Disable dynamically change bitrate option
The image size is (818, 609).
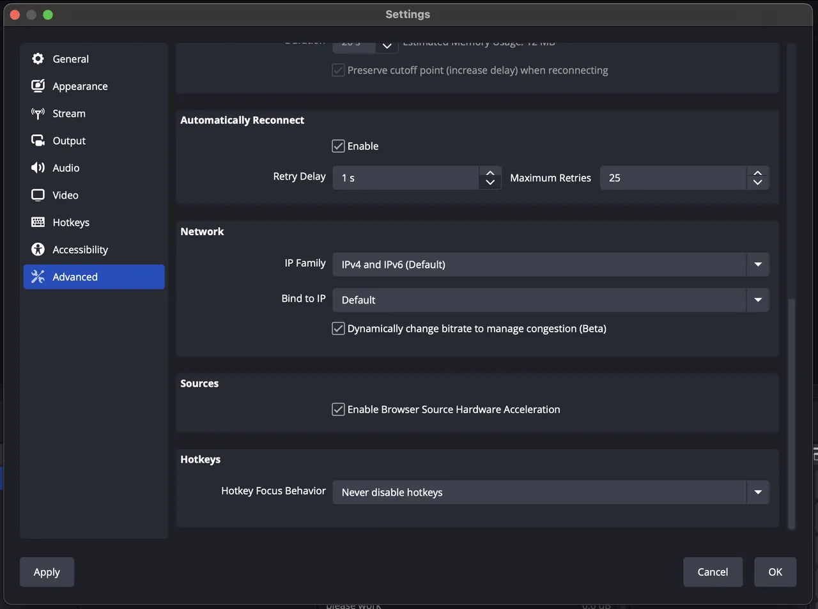pos(339,328)
